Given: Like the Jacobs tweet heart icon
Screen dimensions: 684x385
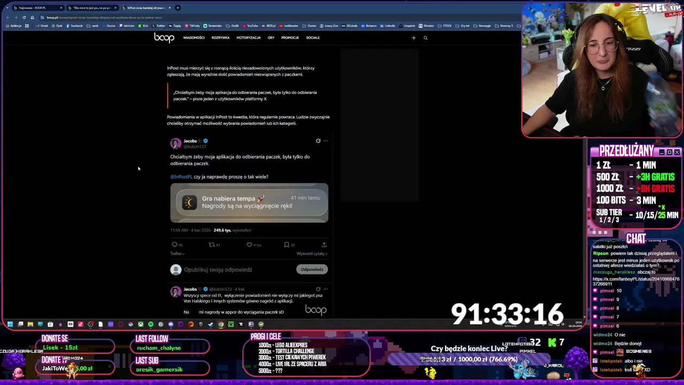Looking at the screenshot, I should tap(249, 245).
